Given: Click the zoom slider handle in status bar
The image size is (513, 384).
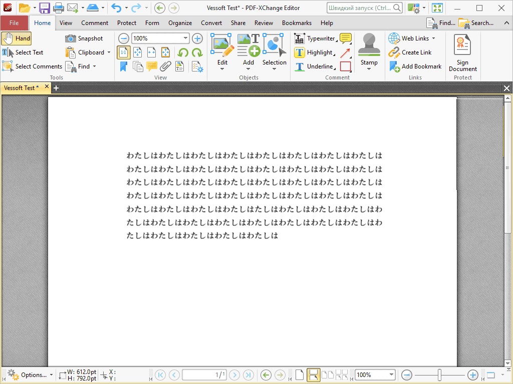Looking at the screenshot, I should pyautogui.click(x=439, y=375).
